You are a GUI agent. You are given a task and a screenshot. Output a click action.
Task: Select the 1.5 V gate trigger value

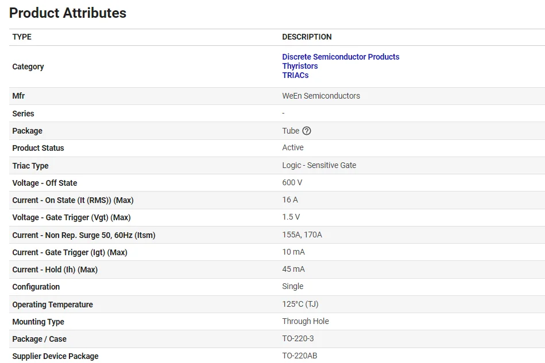coord(291,217)
